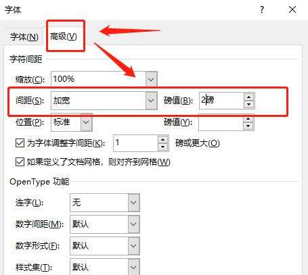This screenshot has height=275, width=308.
Task: Click the help question mark button
Action: pos(262,9)
